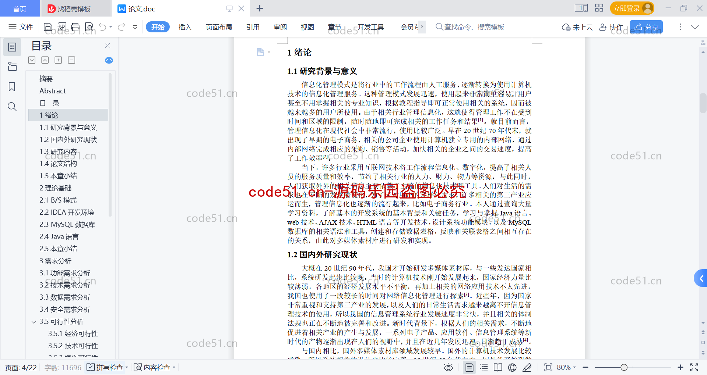707x375 pixels.
Task: Click zoom in plus button
Action: point(680,367)
